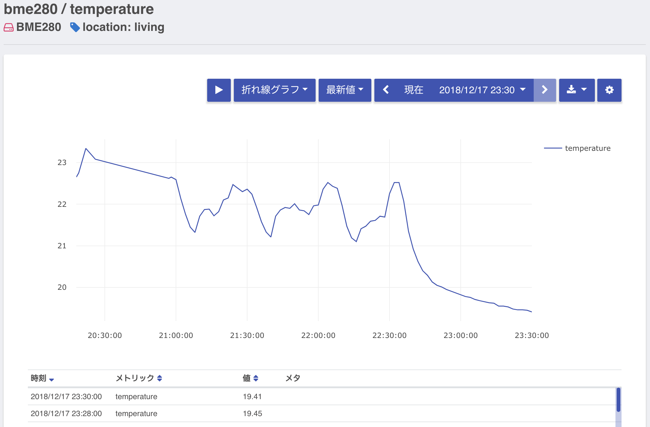650x427 pixels.
Task: Toggle the temperature series in the legend
Action: click(587, 148)
